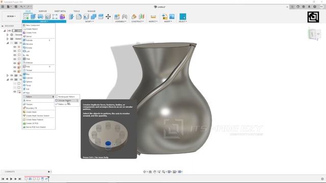
Task: Click the Undo arrow icon
Action: coord(21,7)
